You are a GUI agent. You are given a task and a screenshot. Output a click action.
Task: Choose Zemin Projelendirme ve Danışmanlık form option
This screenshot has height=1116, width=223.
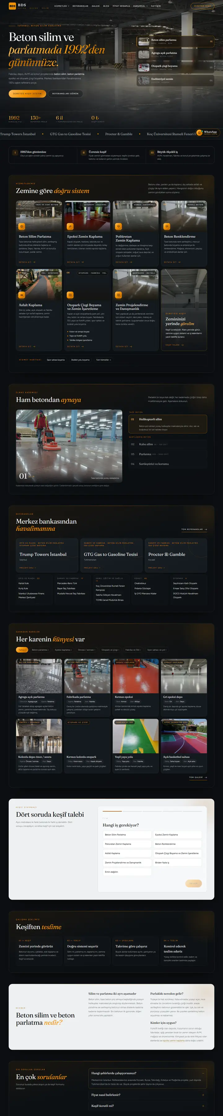[127, 862]
